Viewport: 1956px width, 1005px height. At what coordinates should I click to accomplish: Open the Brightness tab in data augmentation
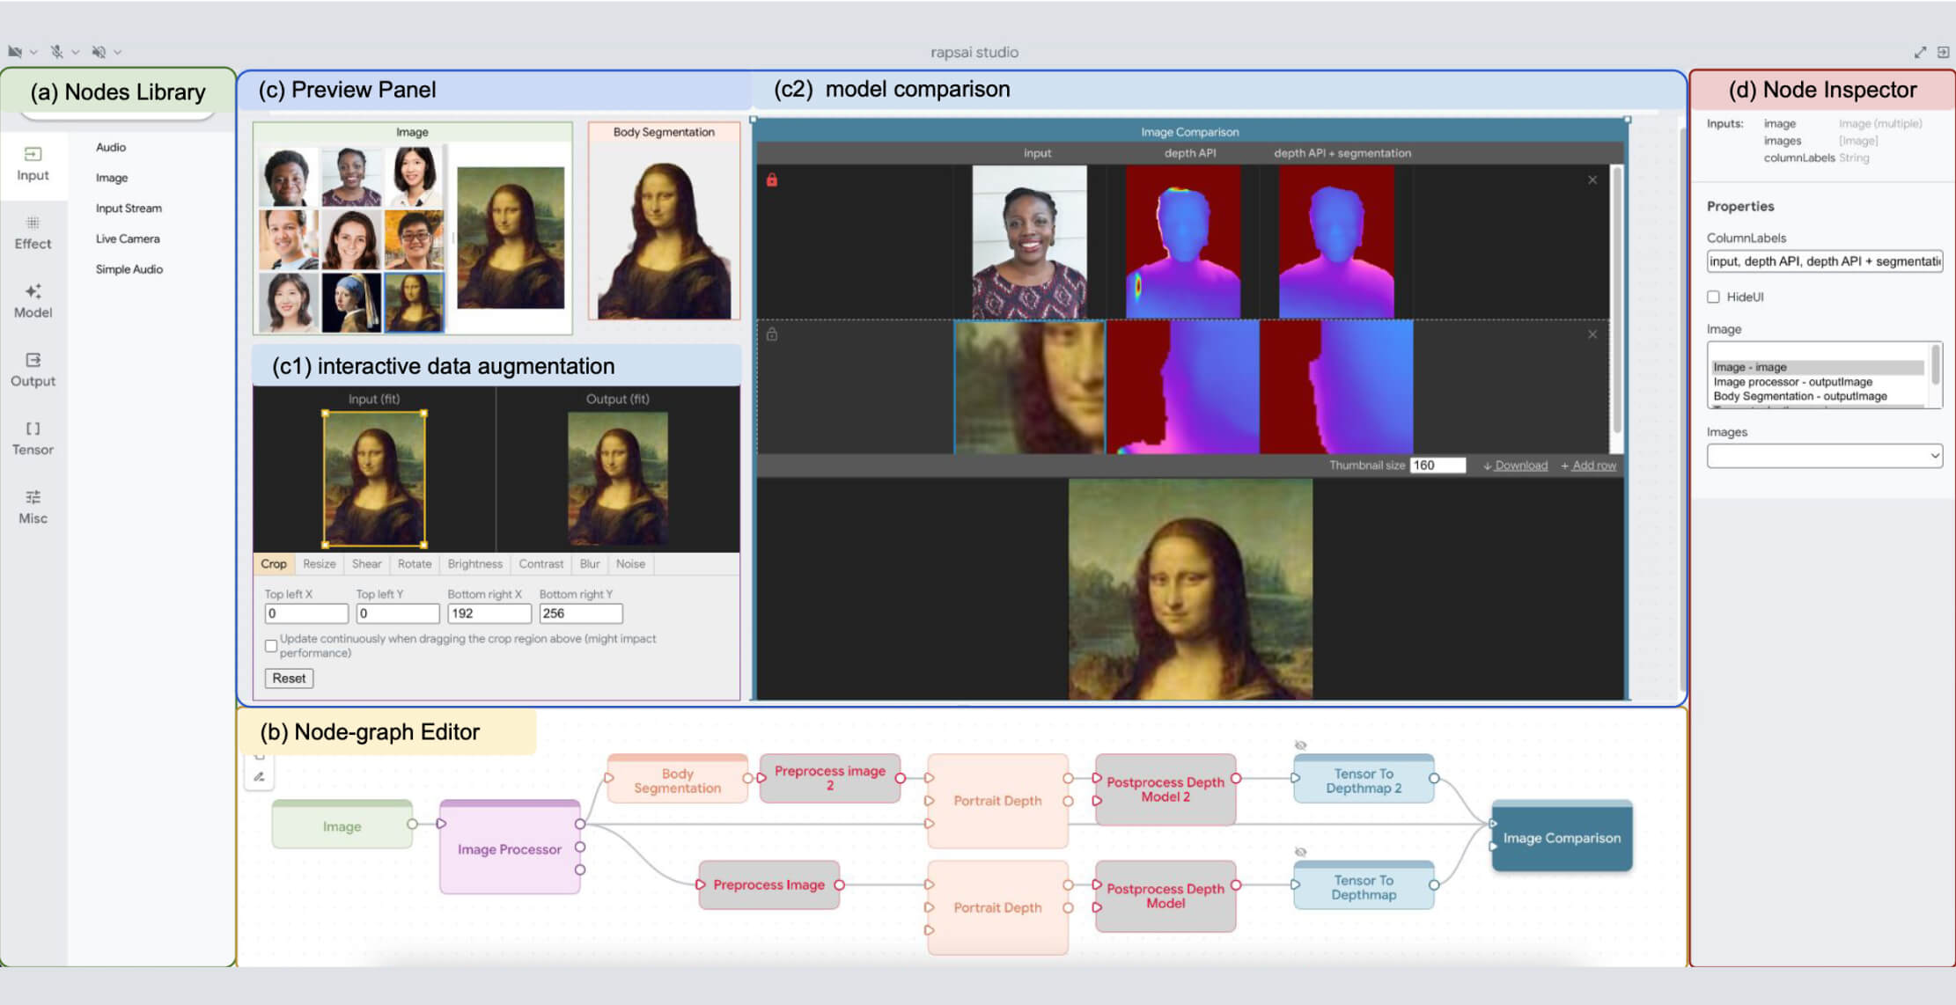474,564
